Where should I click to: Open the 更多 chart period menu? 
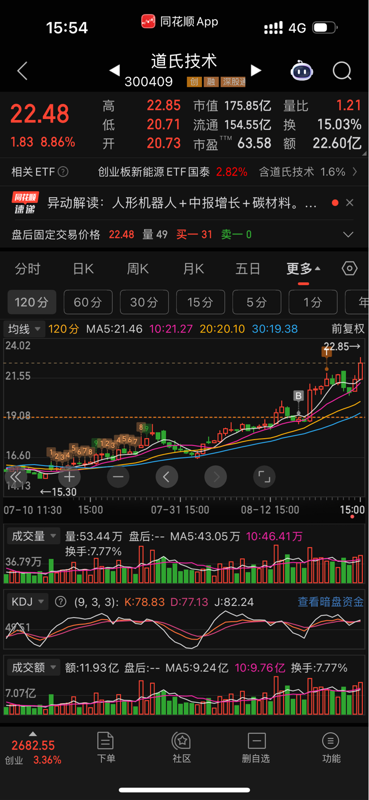tap(303, 269)
